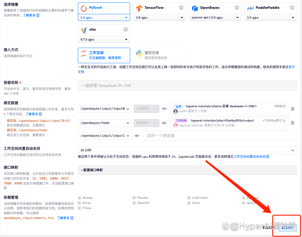The height and width of the screenshot is (237, 302).
Task: Toggle the Onnx dependency checkbox
Action: tap(189, 203)
